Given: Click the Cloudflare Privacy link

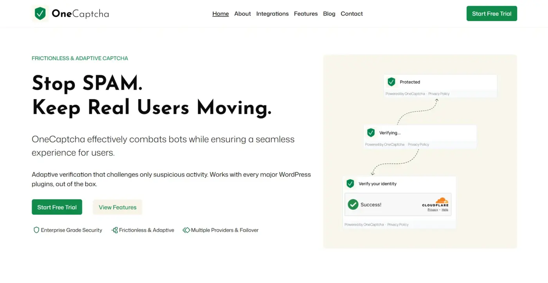Looking at the screenshot, I should (433, 210).
